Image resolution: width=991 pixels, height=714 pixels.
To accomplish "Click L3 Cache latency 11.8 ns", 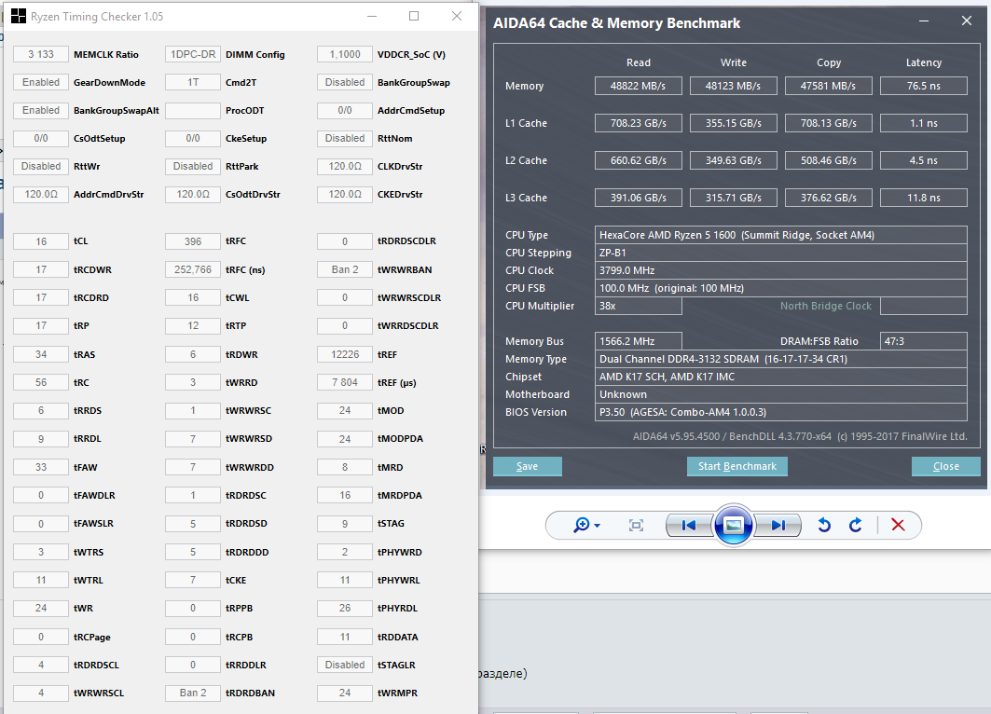I will [x=923, y=198].
